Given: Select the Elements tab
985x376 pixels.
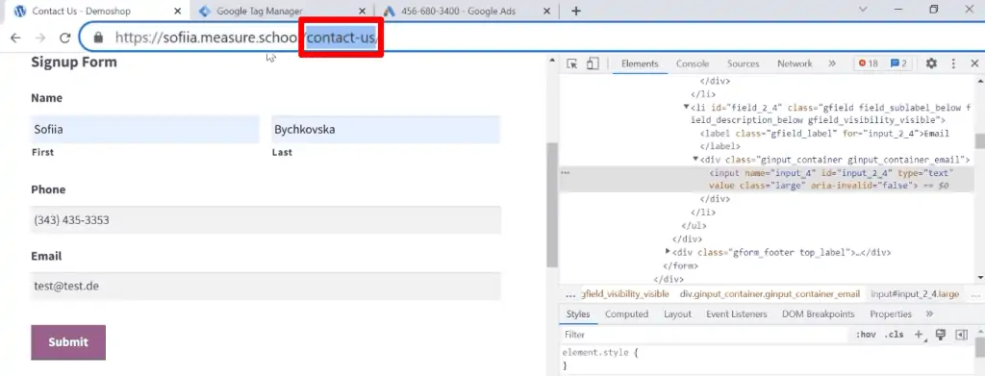Looking at the screenshot, I should pos(640,63).
